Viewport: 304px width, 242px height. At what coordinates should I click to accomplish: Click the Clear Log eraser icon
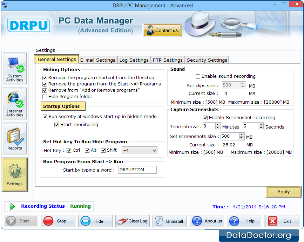coord(122,221)
